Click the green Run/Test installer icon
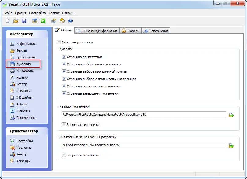Screen dimensions: 247x179 [x=43, y=21]
